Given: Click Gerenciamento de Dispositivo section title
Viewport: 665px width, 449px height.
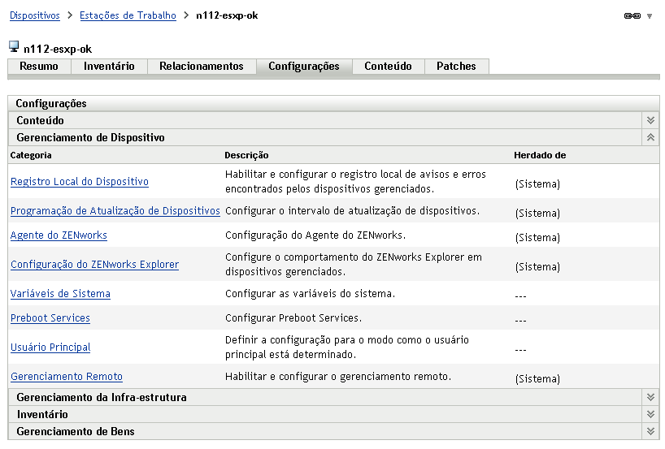Looking at the screenshot, I should [x=91, y=138].
